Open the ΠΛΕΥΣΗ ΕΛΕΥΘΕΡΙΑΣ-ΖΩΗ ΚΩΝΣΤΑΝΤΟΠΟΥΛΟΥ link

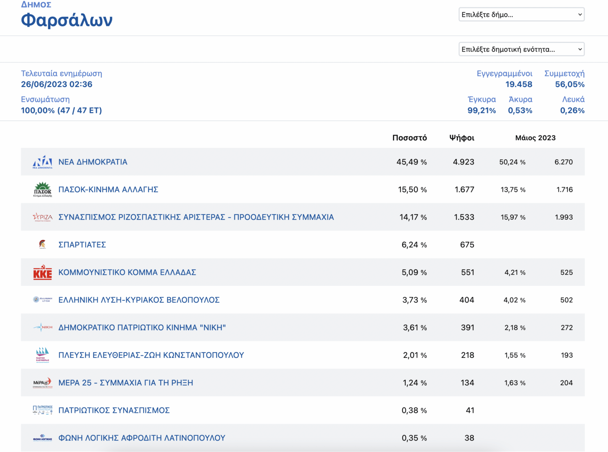point(151,355)
